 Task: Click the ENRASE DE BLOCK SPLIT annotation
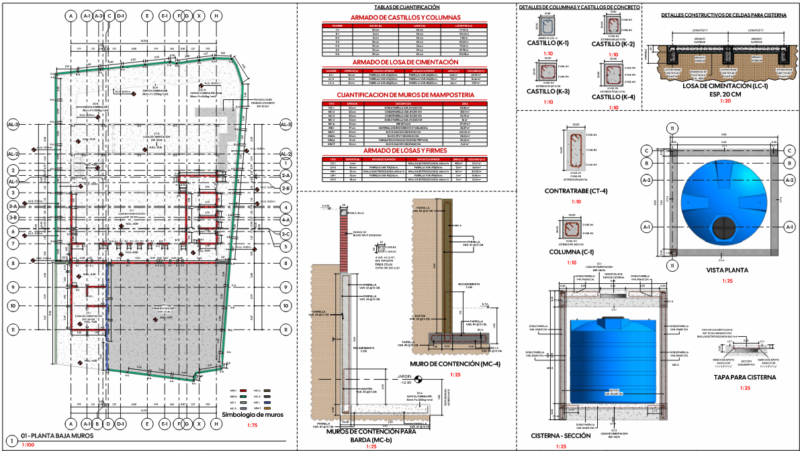click(368, 234)
